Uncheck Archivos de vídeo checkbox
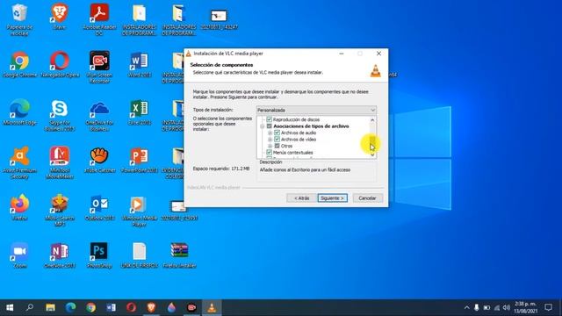The height and width of the screenshot is (316, 562). [x=277, y=140]
